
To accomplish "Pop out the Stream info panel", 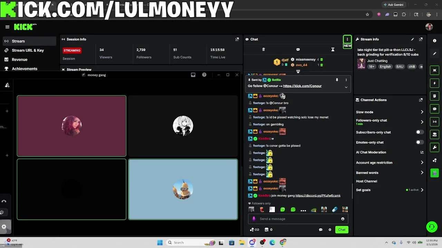I will click(x=421, y=39).
